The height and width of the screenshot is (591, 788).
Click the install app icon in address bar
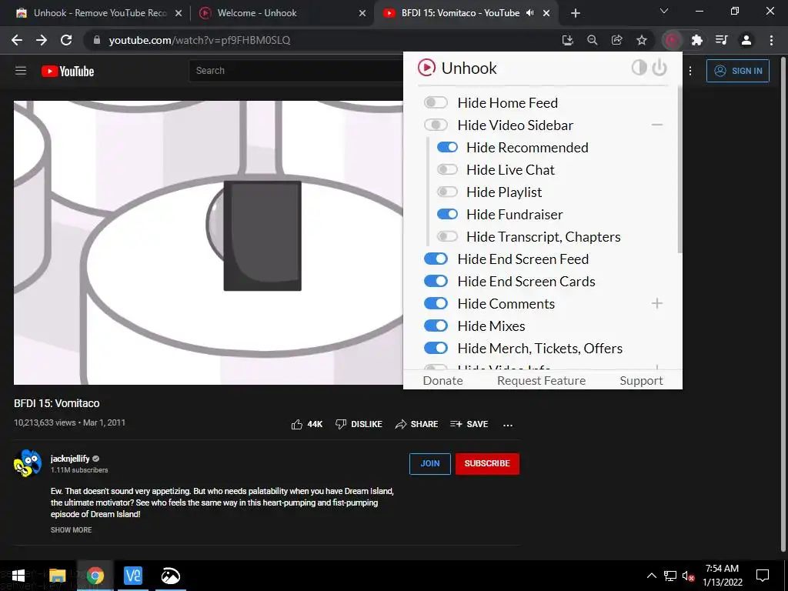point(567,40)
